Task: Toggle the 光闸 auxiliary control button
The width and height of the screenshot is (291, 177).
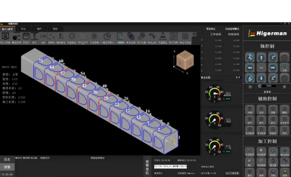Action: coord(250,110)
